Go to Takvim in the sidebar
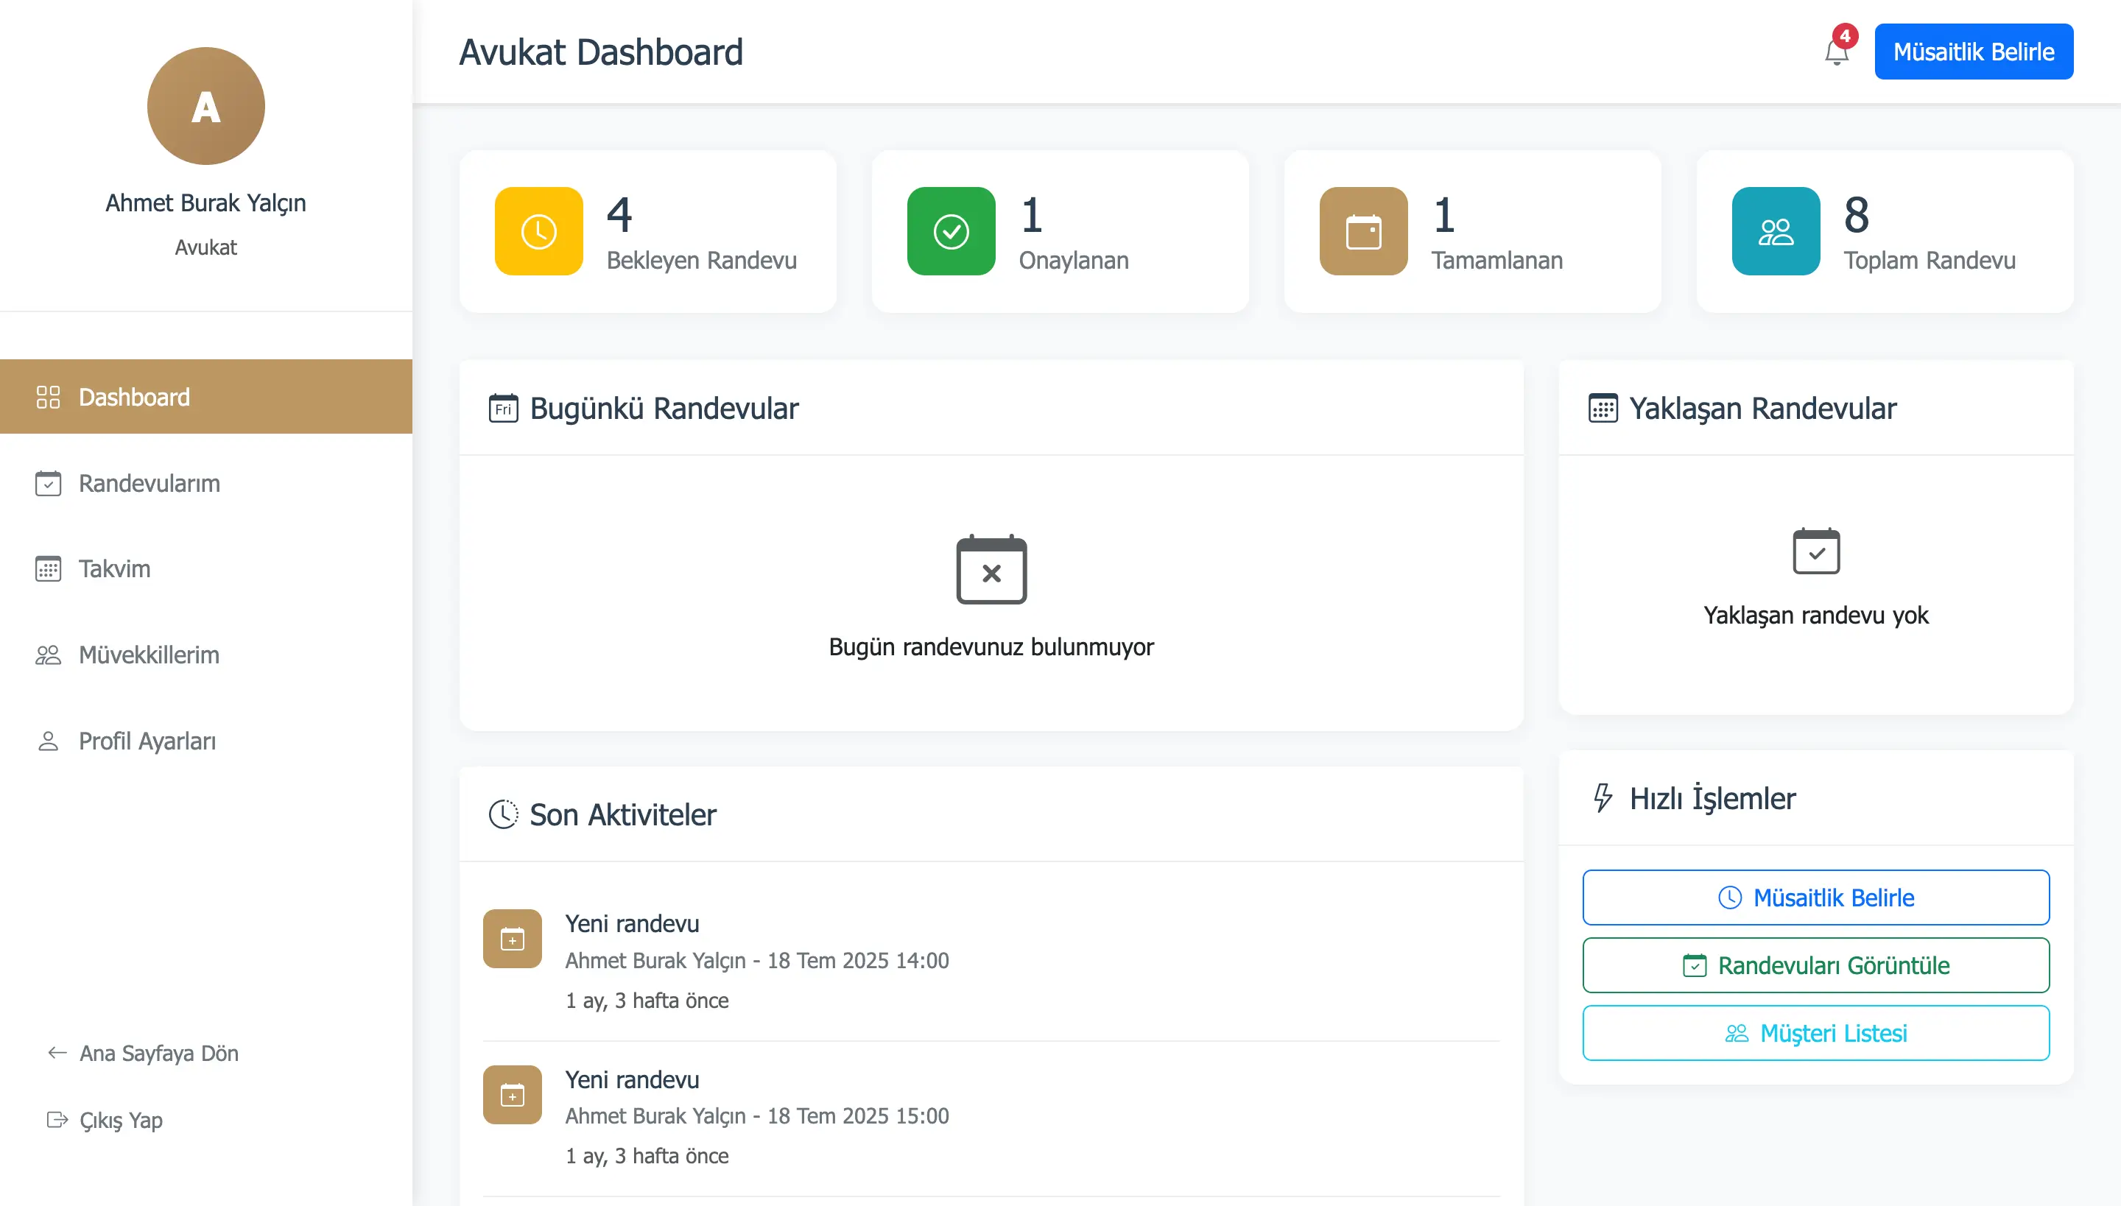The image size is (2121, 1206). coord(114,569)
